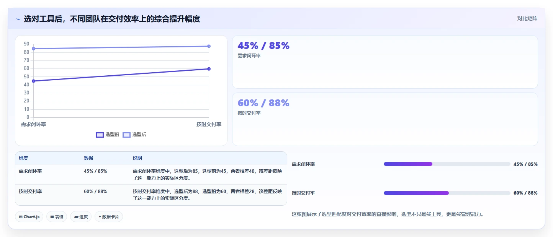
Task: Click the 按时交付率 label in second card
Action: (249, 113)
